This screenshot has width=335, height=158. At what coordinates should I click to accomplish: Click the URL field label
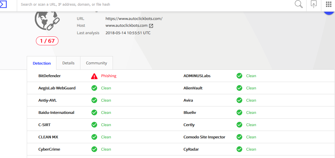point(81,19)
